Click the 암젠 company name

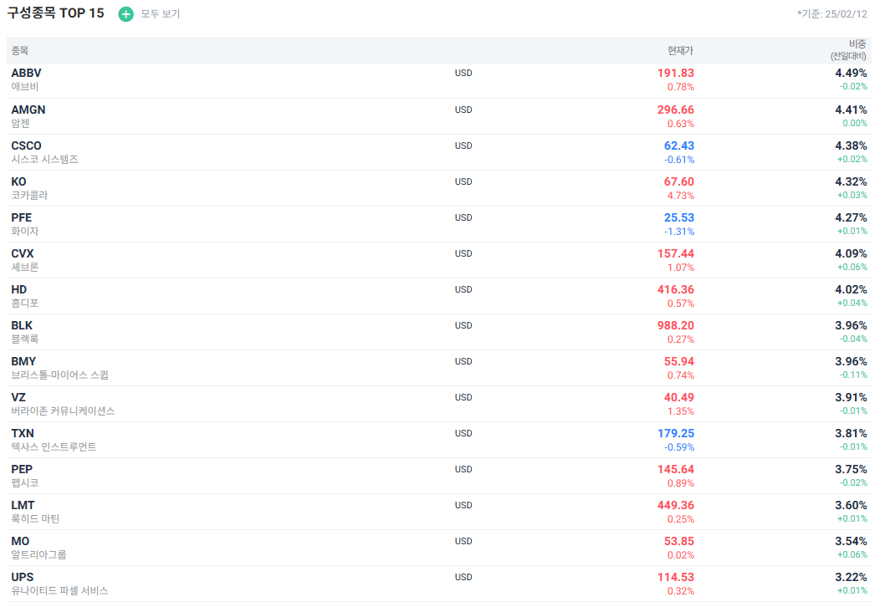(20, 123)
